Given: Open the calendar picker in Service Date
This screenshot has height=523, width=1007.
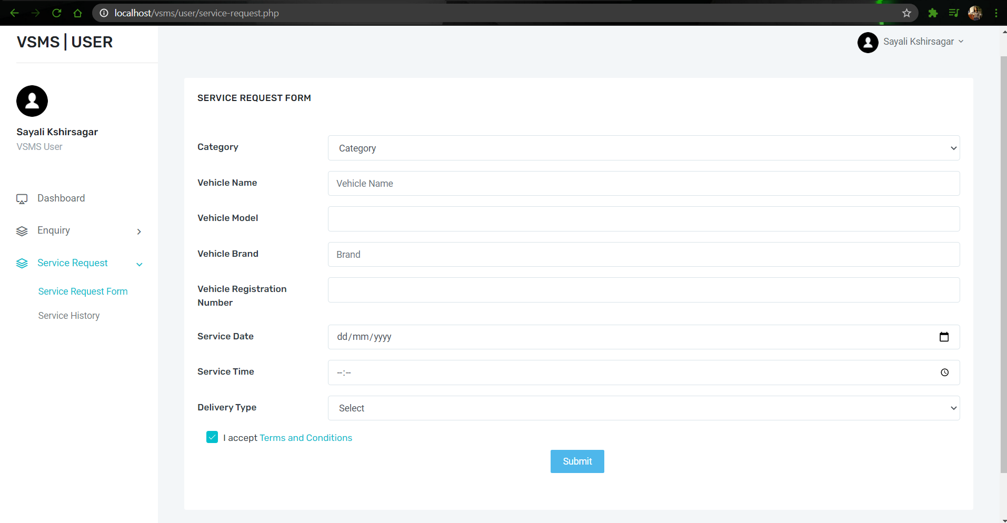Looking at the screenshot, I should (944, 337).
